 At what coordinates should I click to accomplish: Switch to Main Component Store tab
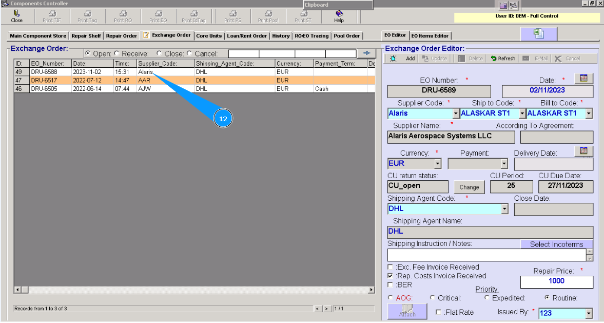click(38, 36)
